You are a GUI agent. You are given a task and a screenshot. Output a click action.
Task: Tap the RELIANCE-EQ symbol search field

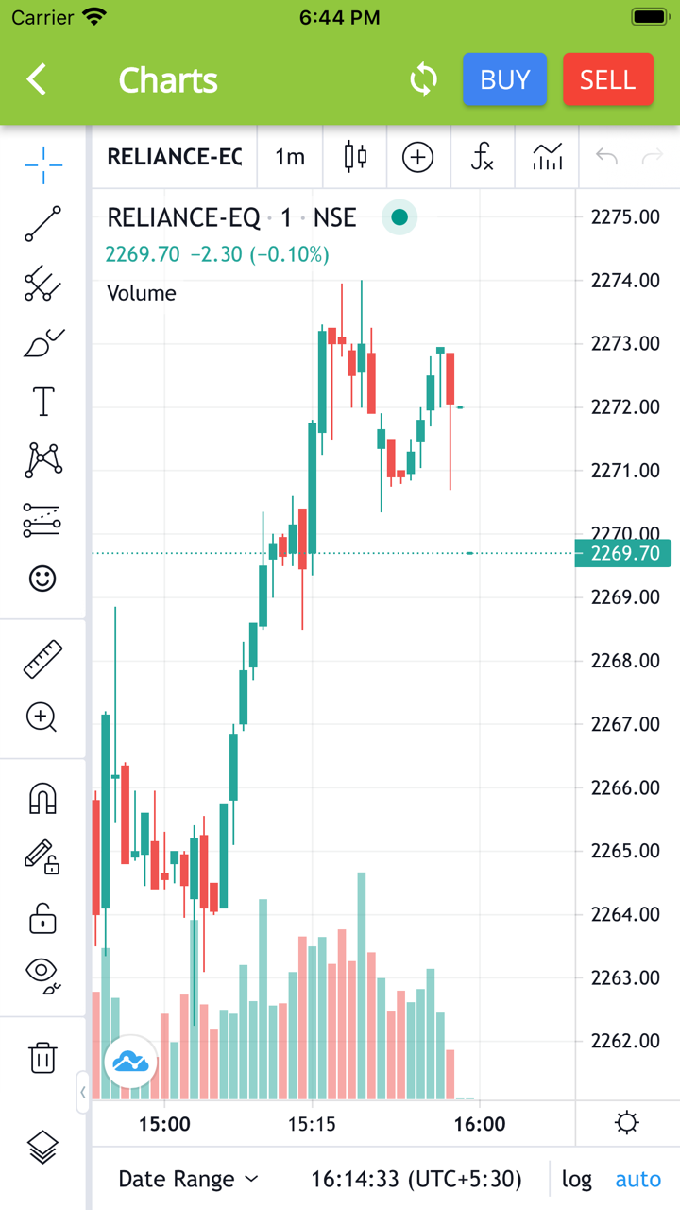[x=174, y=157]
